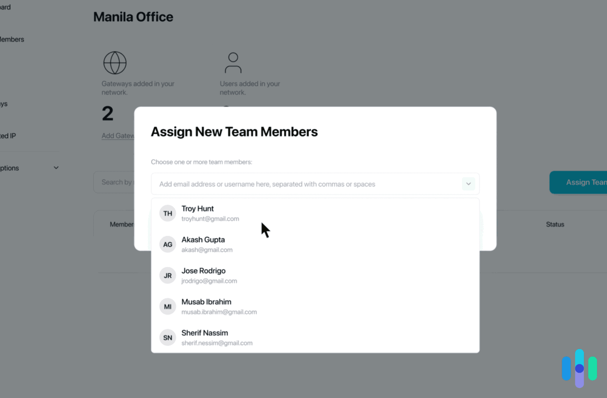Select Sherif Nassim from the member list

tap(217, 337)
